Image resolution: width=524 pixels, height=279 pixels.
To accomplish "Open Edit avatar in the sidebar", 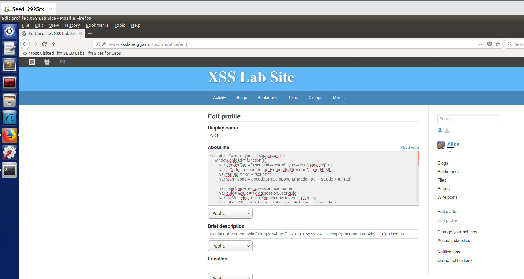I will [x=447, y=212].
